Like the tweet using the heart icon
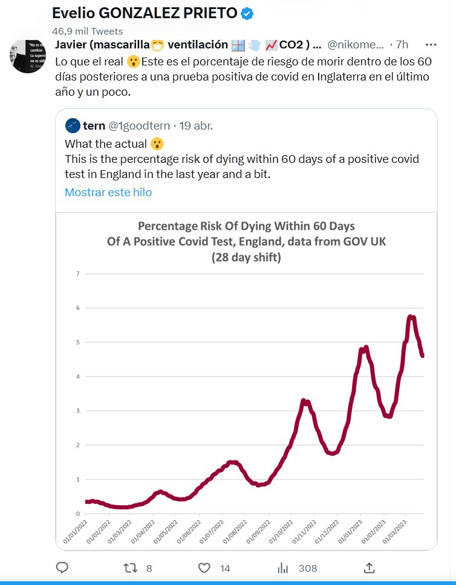The width and height of the screenshot is (456, 585). [204, 567]
